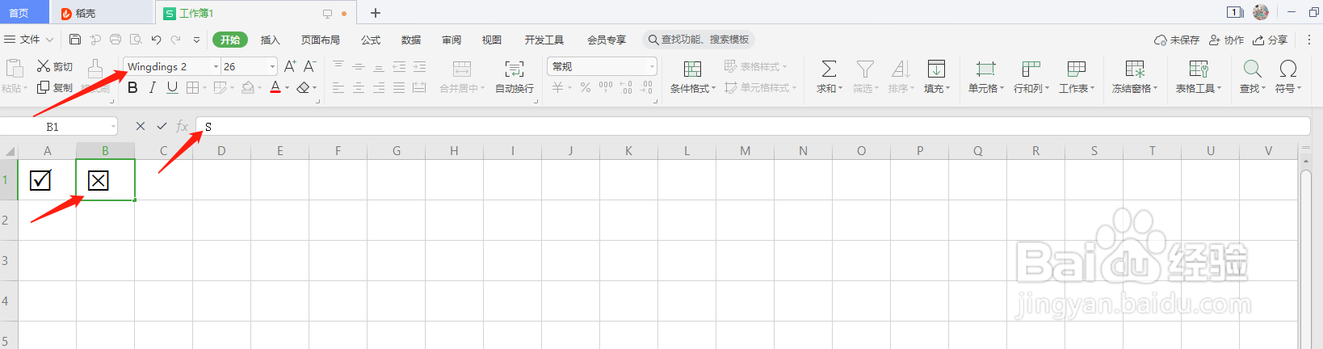Click the increase indent icon

[x=419, y=66]
